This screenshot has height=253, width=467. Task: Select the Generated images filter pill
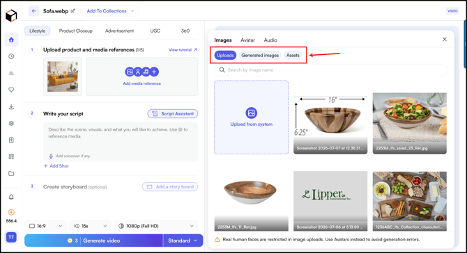pos(260,55)
